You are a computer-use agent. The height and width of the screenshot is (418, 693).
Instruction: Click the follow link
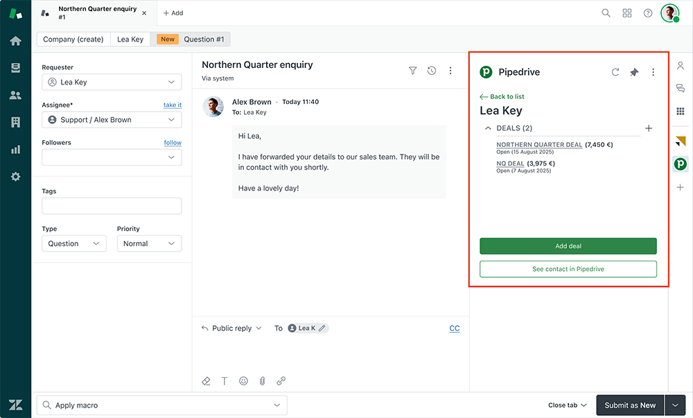(x=173, y=143)
